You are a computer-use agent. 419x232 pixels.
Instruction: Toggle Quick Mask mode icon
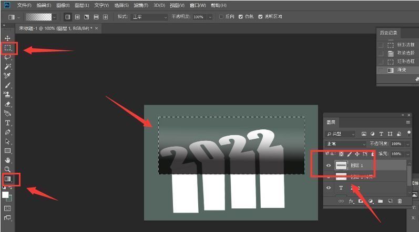pyautogui.click(x=7, y=208)
